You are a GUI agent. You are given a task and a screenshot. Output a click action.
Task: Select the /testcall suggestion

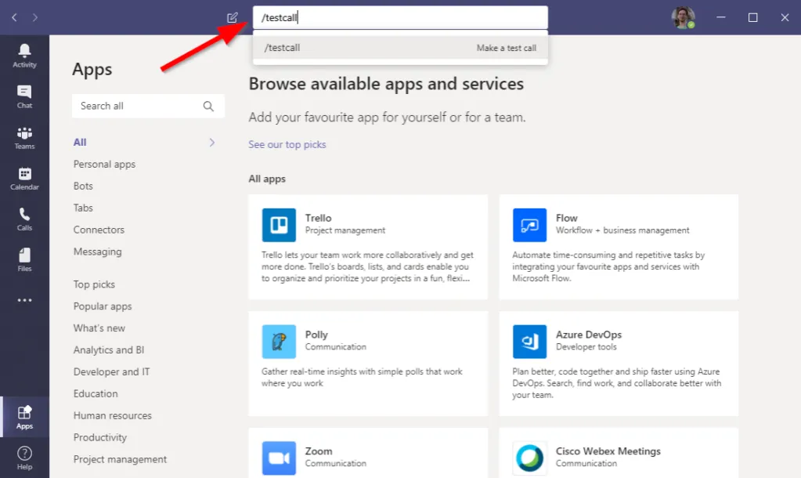pos(401,48)
